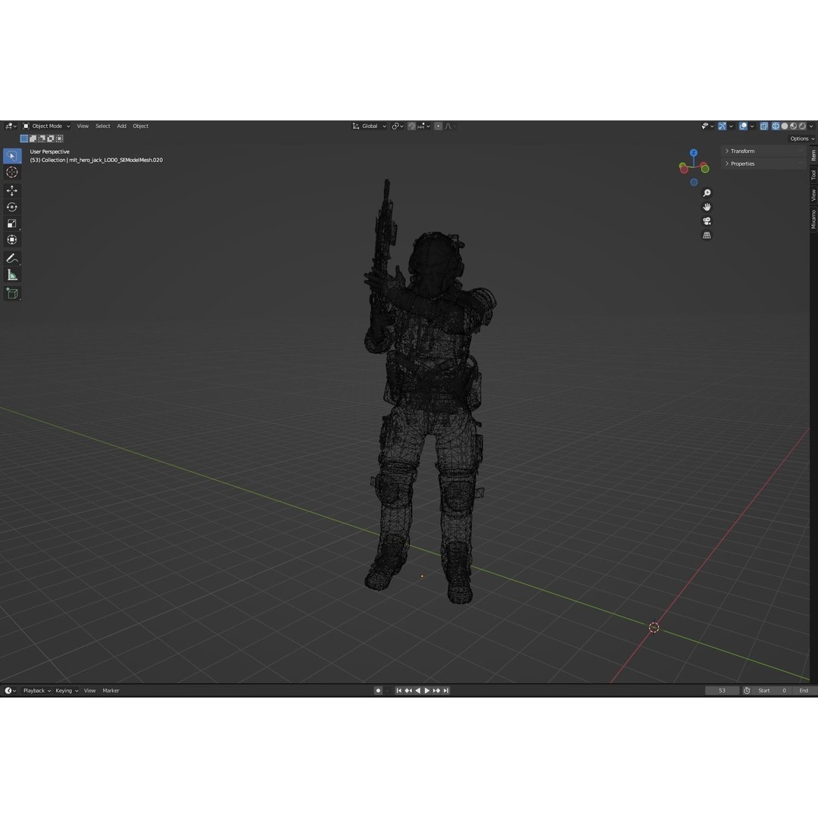Activate the Transform tool
Screen dimensions: 818x818
(x=12, y=240)
